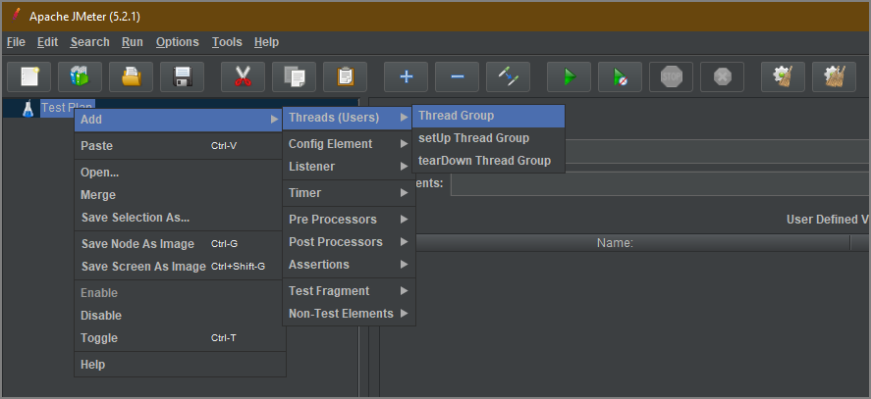Stop the test using STOP icon
The width and height of the screenshot is (871, 399).
(671, 76)
